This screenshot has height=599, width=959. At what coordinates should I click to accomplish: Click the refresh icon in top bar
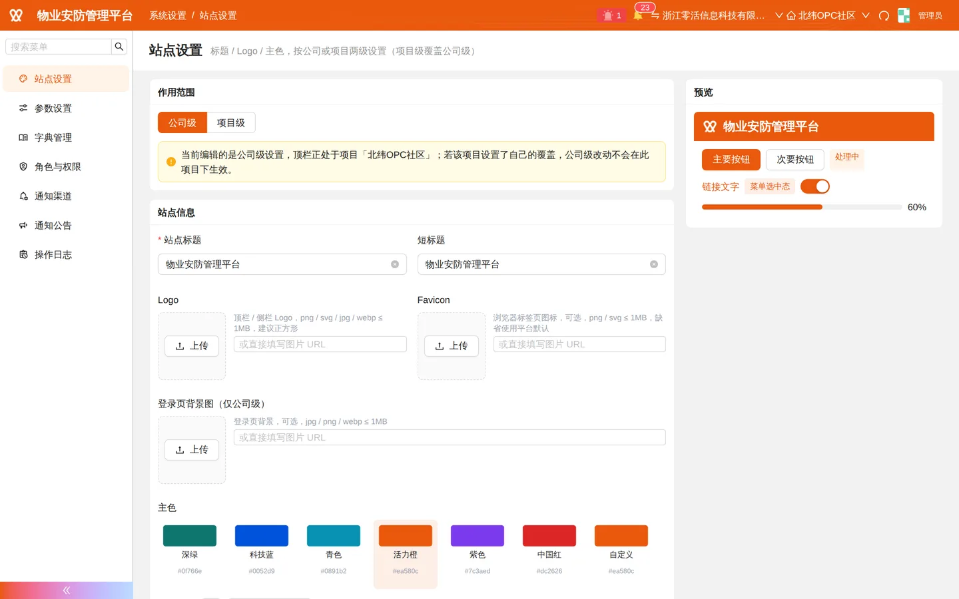point(884,15)
